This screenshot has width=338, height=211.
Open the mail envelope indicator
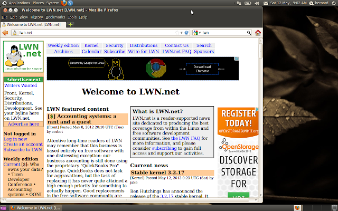[266, 3]
